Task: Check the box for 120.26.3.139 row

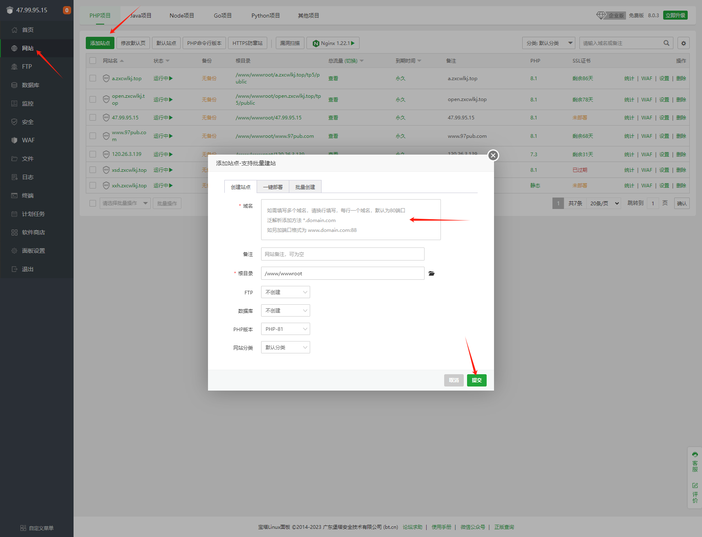Action: point(93,154)
